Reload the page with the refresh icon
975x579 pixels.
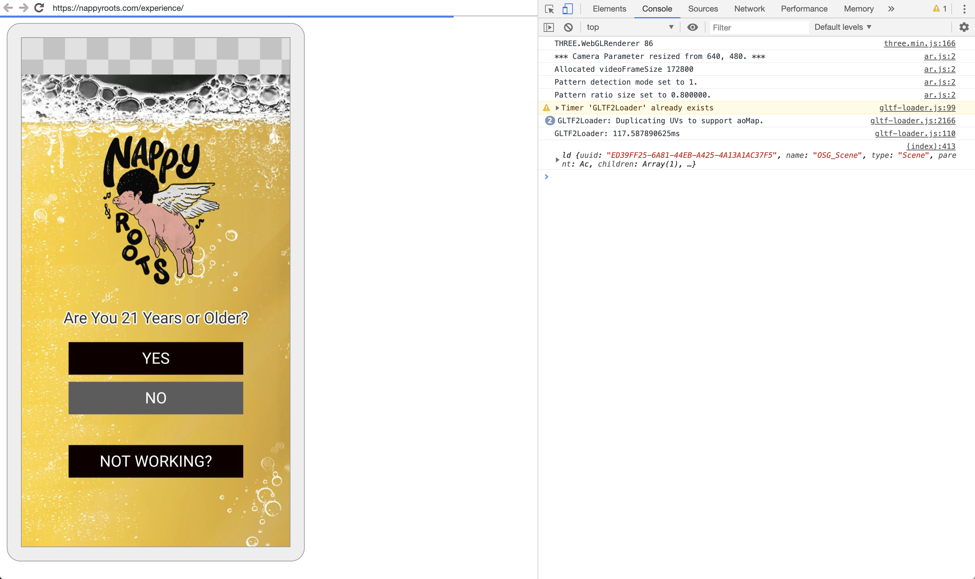tap(39, 8)
